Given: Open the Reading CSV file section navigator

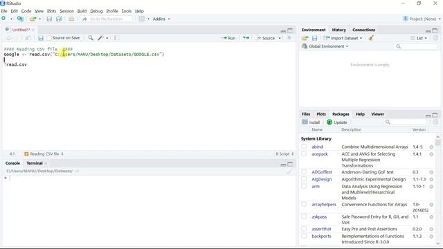Looking at the screenshot, I should 44,154.
